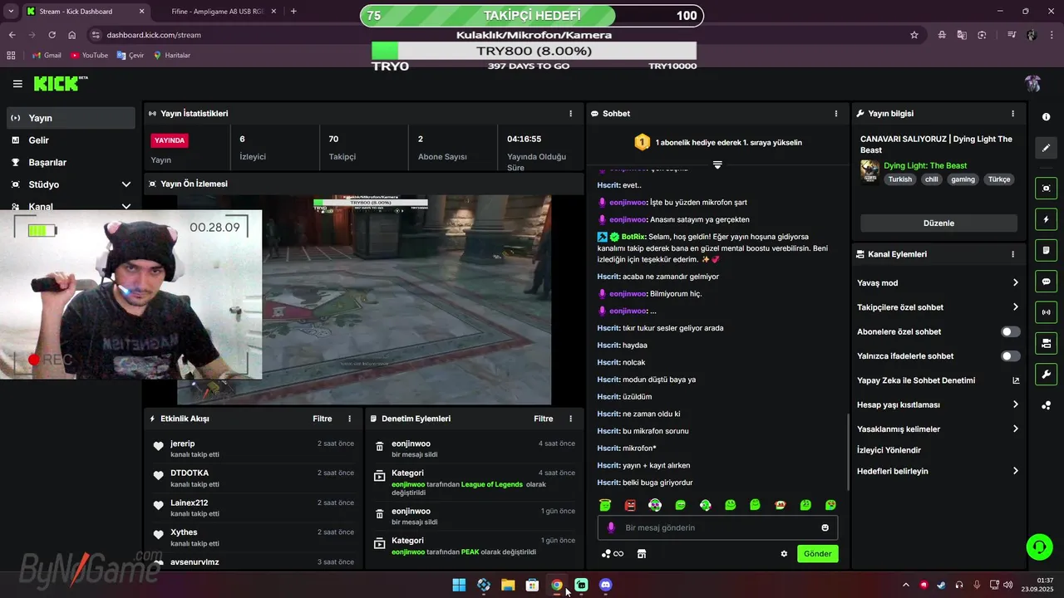Viewport: 1064px width, 598px height.
Task: Click the pencil edit icon in the right sidebar
Action: pyautogui.click(x=1046, y=148)
